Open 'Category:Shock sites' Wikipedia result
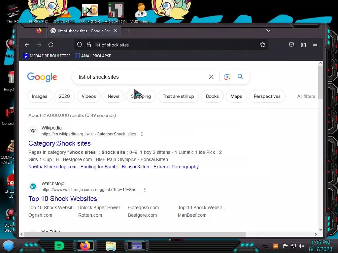The width and height of the screenshot is (338, 253). click(59, 143)
